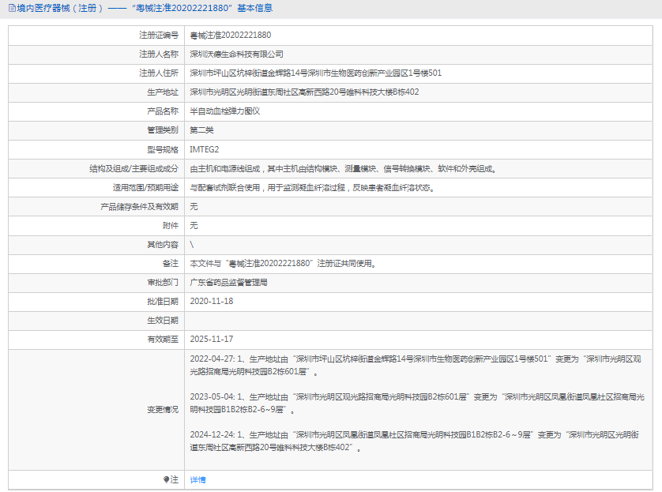Click the 有效期至 label
This screenshot has width=662, height=492.
(163, 340)
